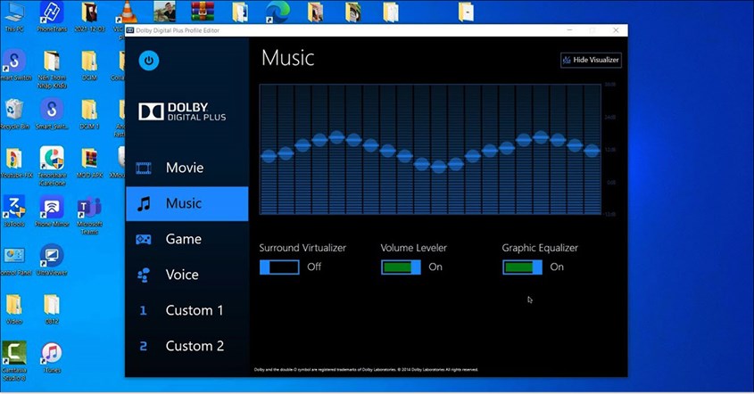
Task: Click the Dolby Laboratories copyright notice
Action: [366, 370]
